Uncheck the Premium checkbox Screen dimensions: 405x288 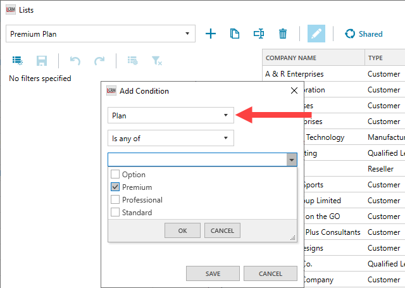[115, 187]
